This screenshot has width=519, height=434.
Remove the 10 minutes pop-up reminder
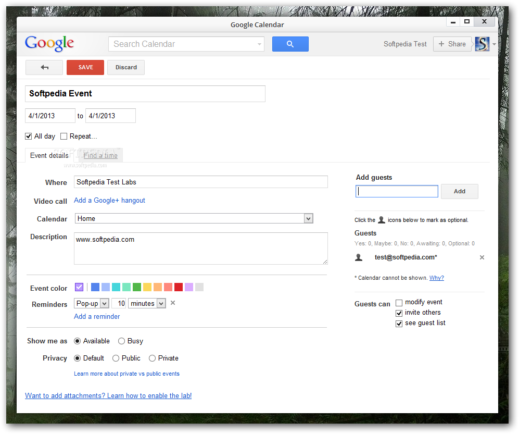172,303
